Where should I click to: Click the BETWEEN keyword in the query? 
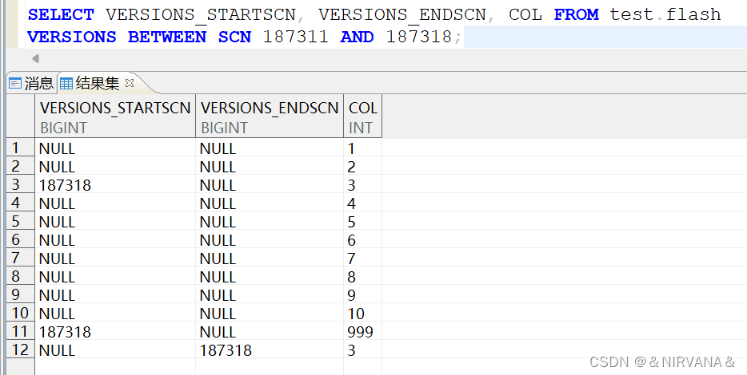click(167, 37)
